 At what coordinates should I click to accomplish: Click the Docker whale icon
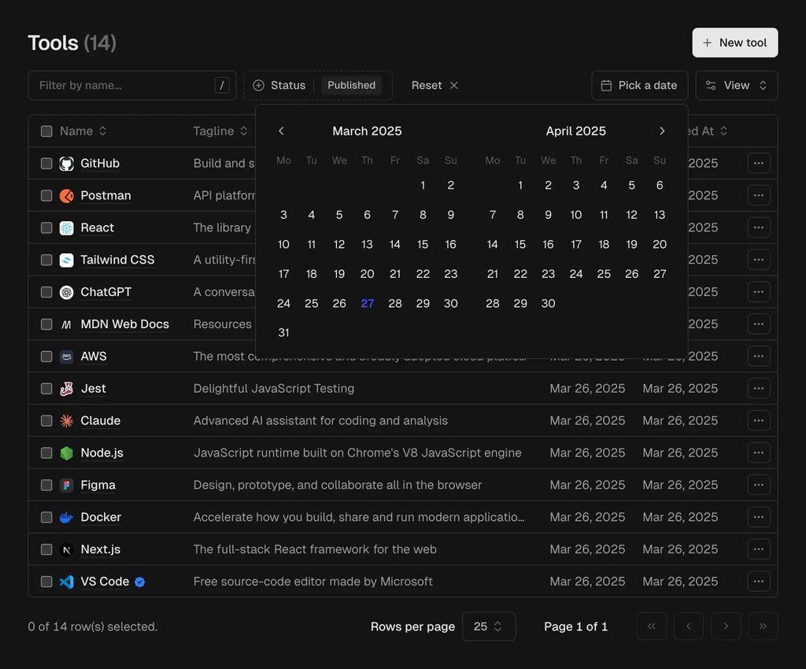(x=66, y=517)
